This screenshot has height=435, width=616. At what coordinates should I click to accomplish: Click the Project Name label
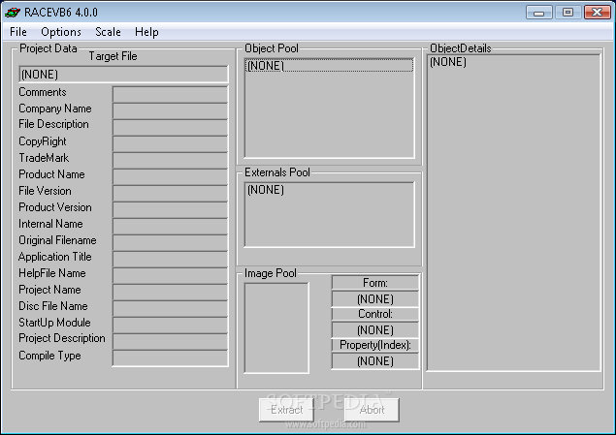[49, 290]
